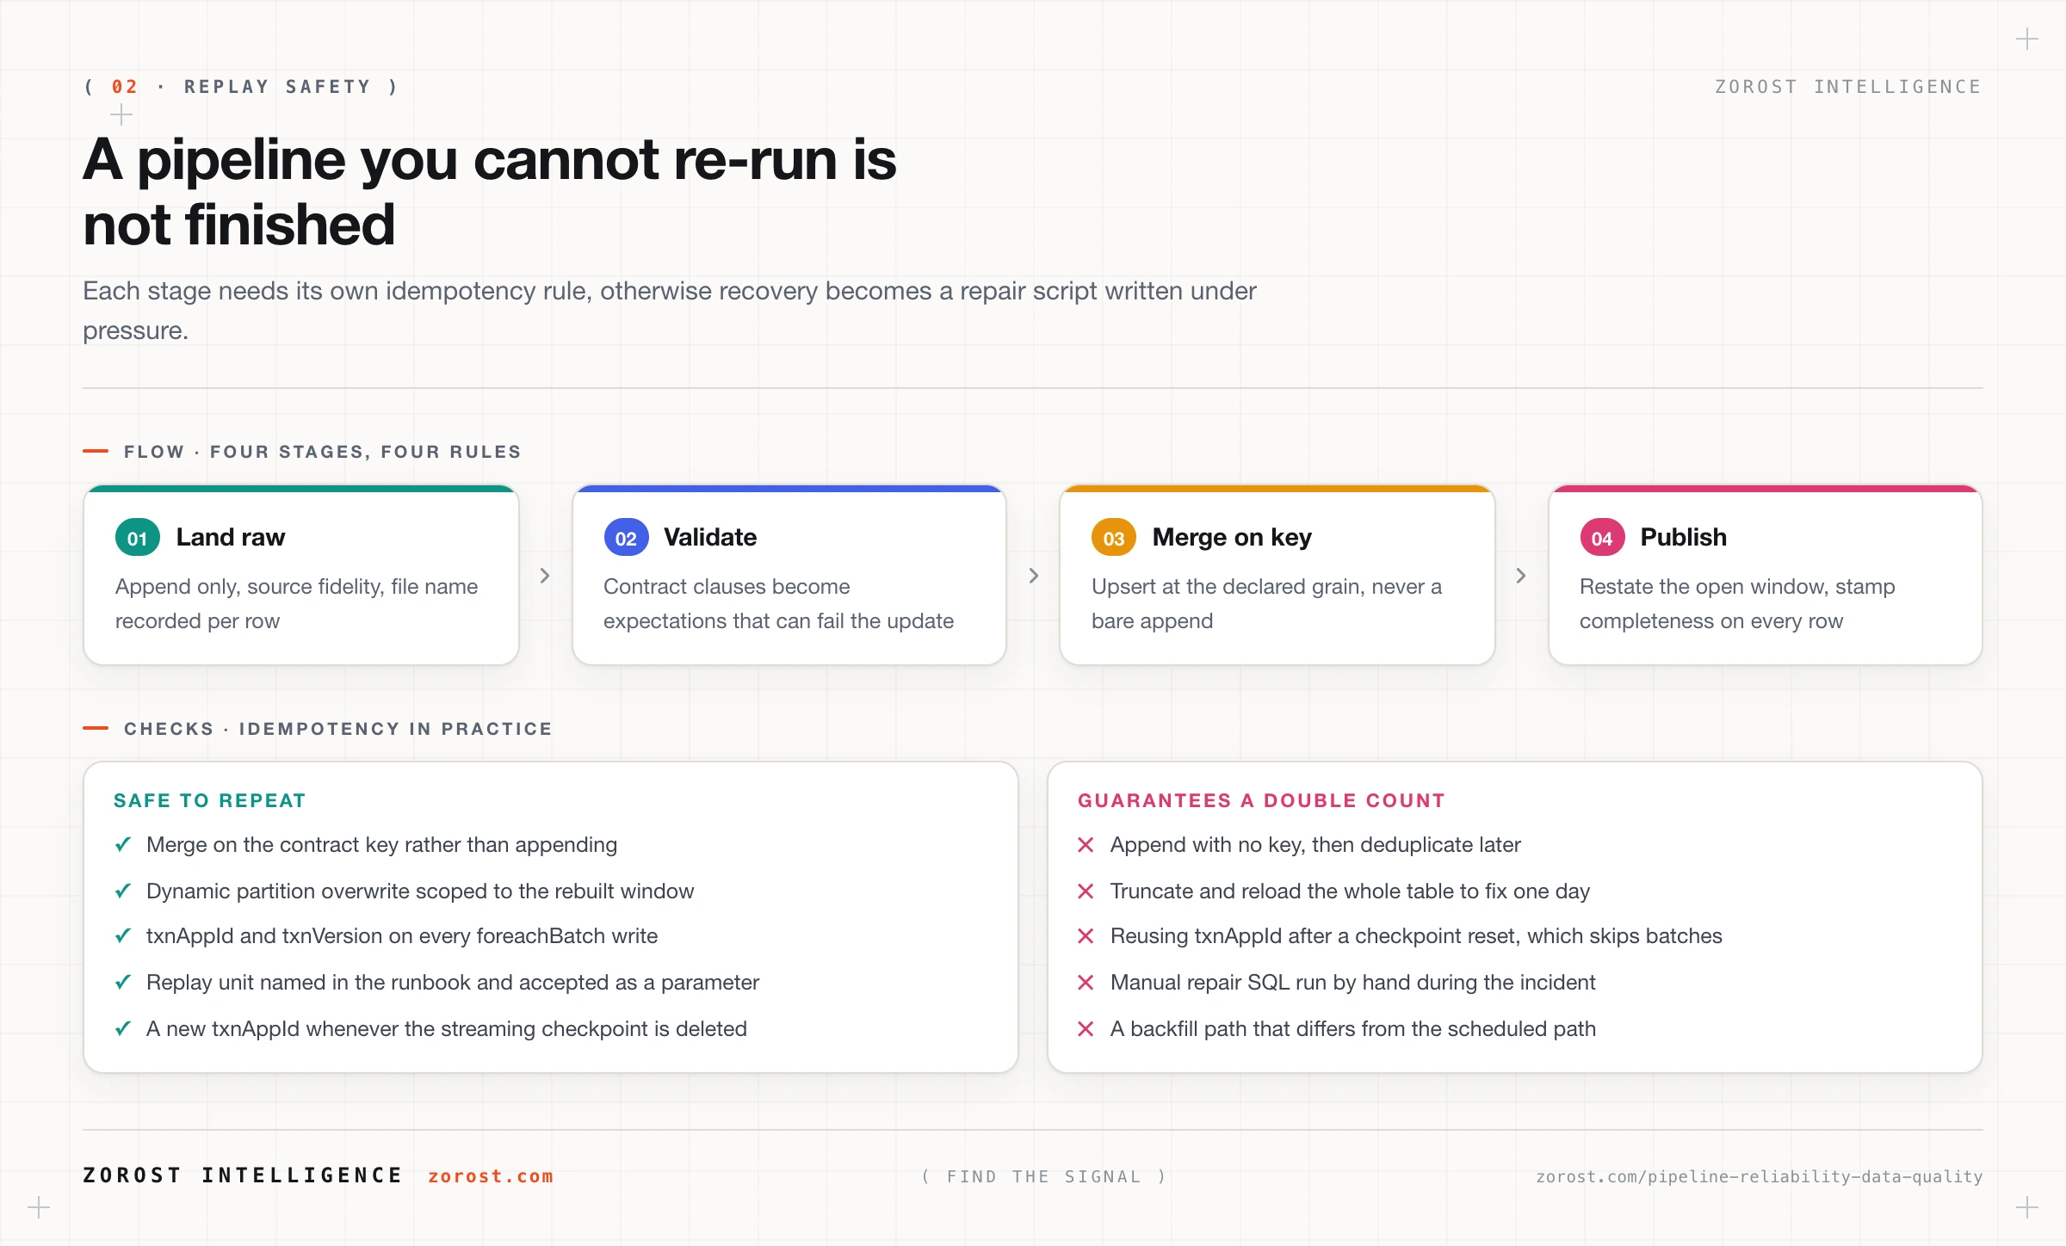Open the zorost.com link in footer
This screenshot has width=2066, height=1246.
click(491, 1176)
